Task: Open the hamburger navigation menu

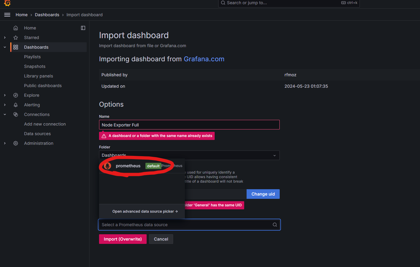Action: (7, 14)
